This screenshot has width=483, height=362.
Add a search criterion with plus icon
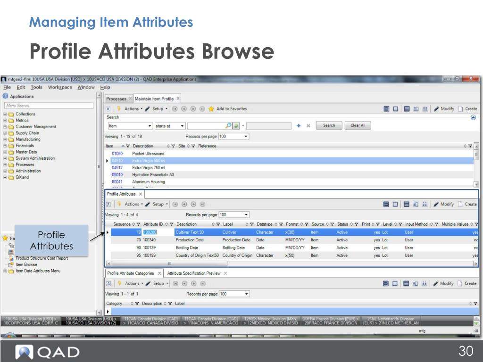(x=298, y=125)
